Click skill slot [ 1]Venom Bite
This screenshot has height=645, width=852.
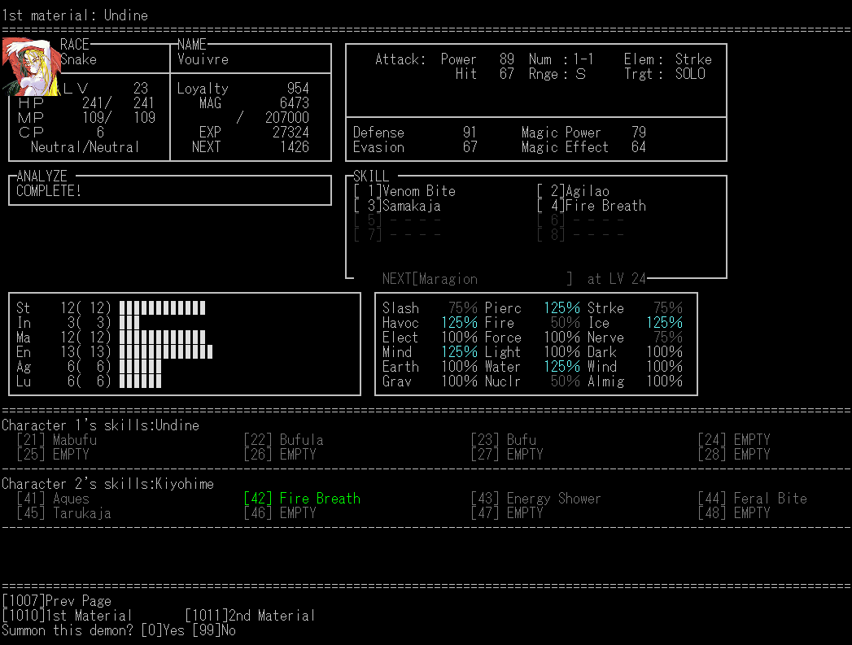[x=405, y=191]
